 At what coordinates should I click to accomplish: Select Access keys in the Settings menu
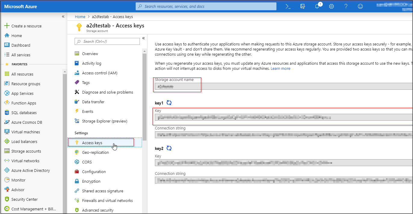(92, 143)
